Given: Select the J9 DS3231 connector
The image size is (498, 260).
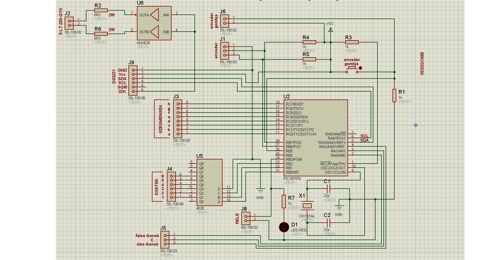Looking at the screenshot, I should coord(133,80).
